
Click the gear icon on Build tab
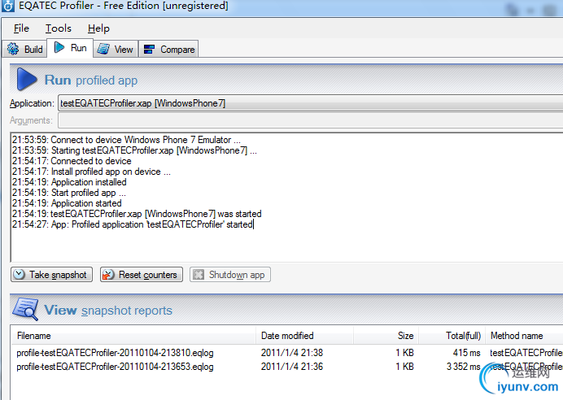point(13,49)
